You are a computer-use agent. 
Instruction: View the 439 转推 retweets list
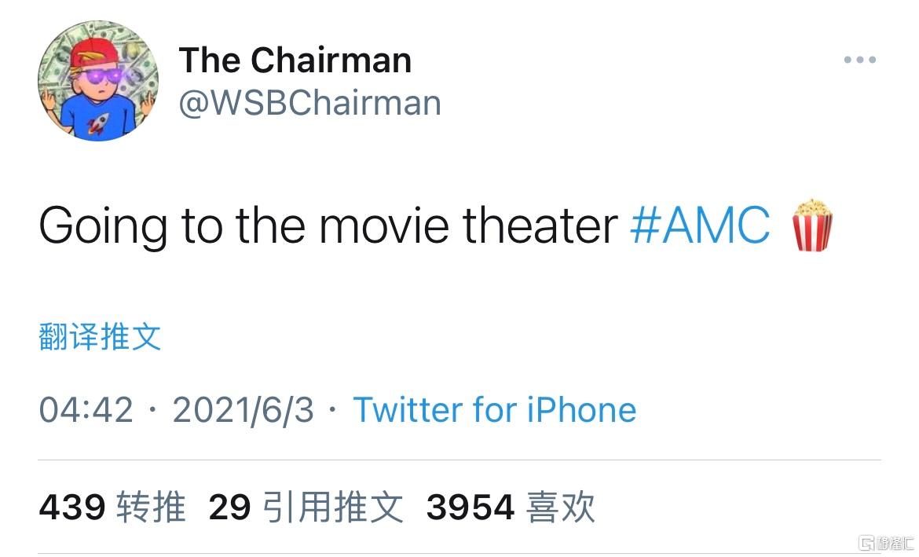[x=112, y=507]
